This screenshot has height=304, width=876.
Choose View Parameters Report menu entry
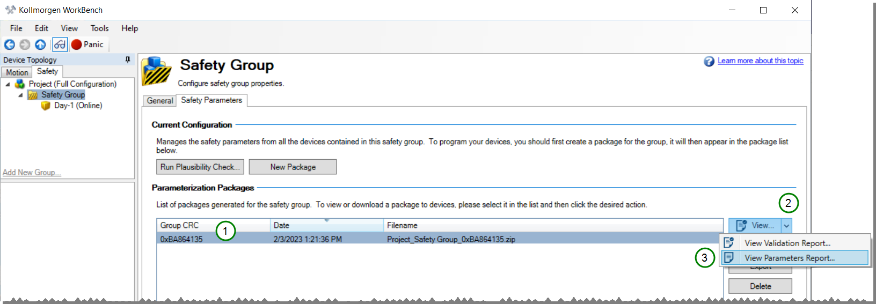[x=795, y=258]
